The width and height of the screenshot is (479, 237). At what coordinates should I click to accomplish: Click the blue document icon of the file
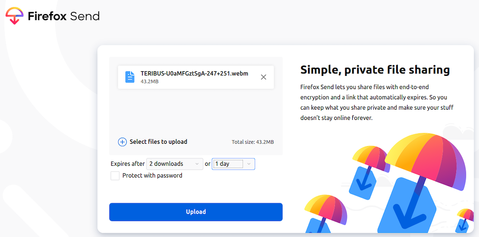[130, 77]
